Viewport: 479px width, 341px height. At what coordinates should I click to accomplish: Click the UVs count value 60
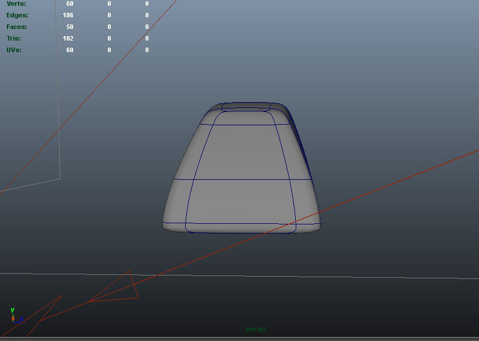click(70, 50)
